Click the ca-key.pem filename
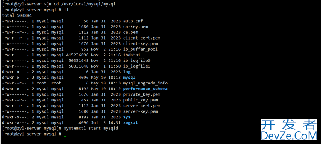 click(135, 26)
